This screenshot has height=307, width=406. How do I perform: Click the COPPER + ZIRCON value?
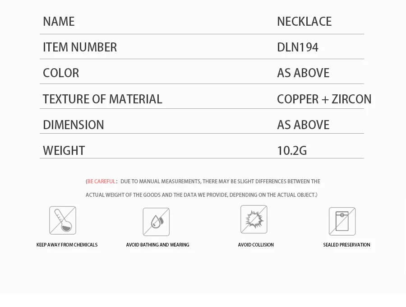[x=324, y=99]
